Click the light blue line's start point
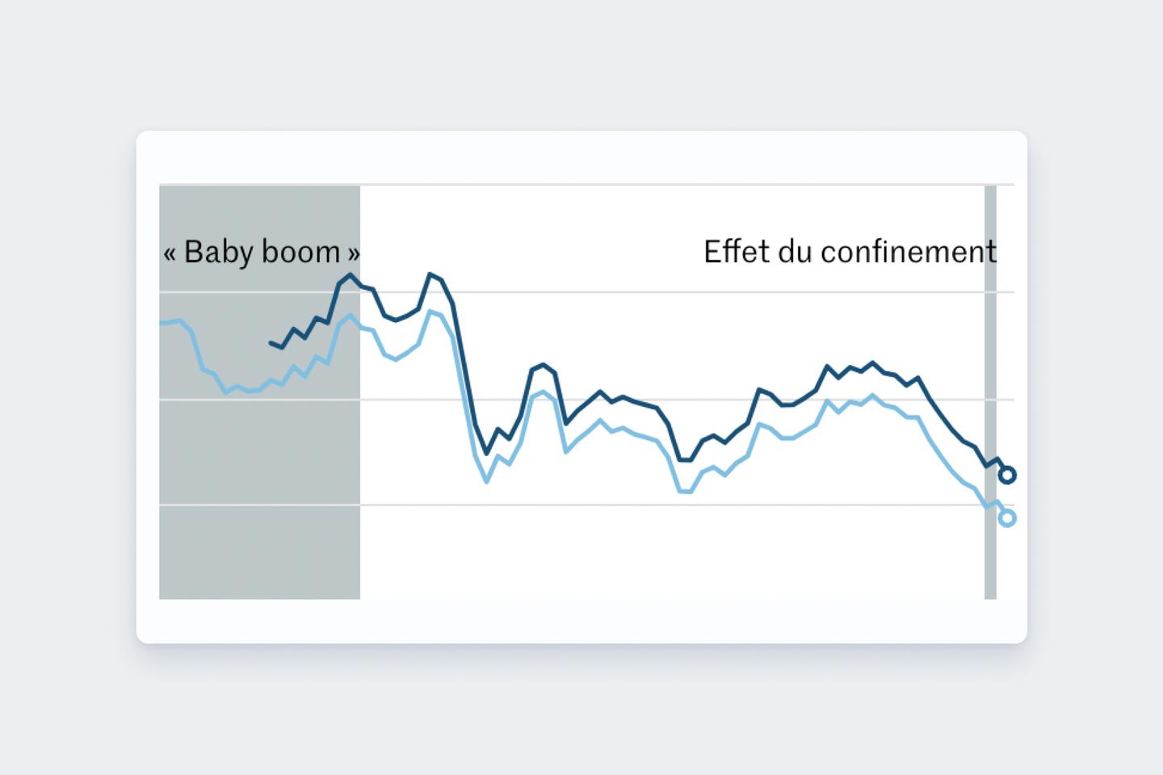The height and width of the screenshot is (775, 1163). click(x=162, y=323)
